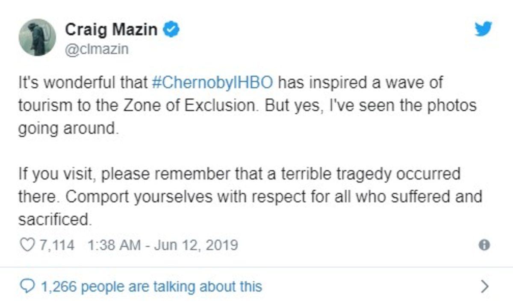Open Craig Mazin's profile avatar
The image size is (513, 304).
point(37,37)
